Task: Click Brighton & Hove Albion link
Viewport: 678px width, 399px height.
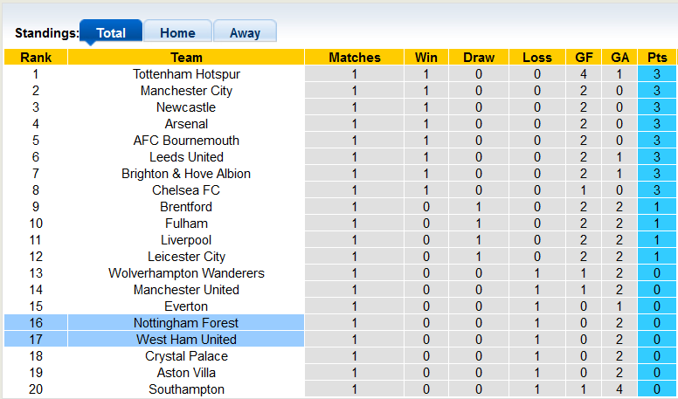Action: 186,174
